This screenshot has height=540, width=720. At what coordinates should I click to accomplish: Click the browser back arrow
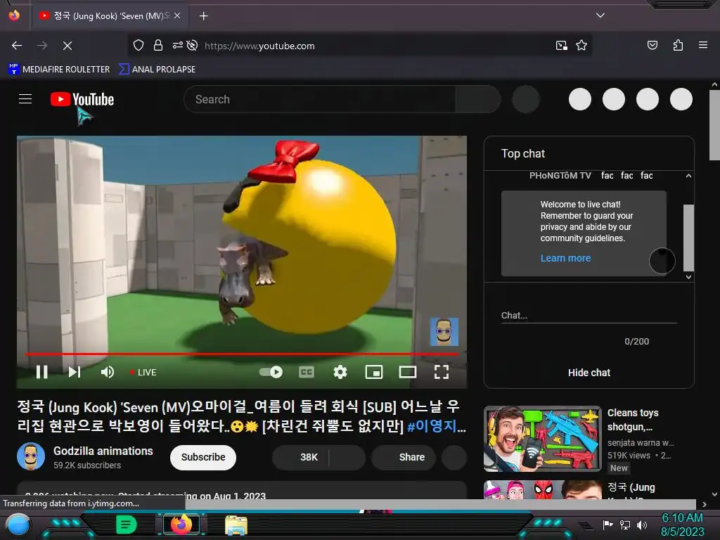(17, 46)
